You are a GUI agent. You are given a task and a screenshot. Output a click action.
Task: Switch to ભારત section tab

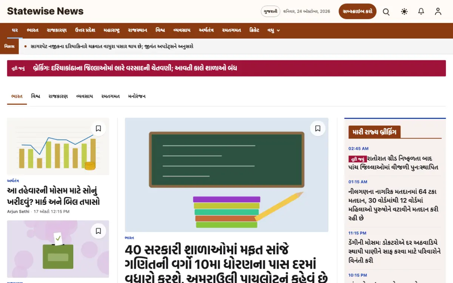[17, 97]
